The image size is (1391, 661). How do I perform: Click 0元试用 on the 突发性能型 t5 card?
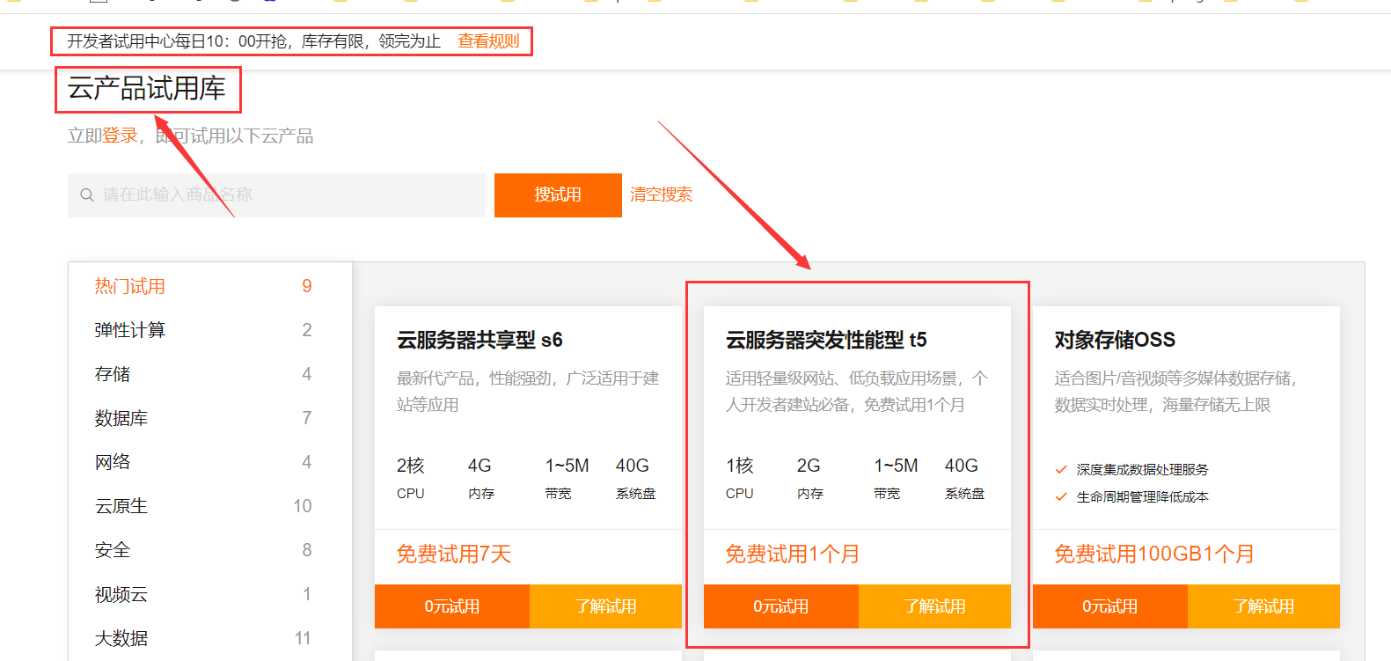coord(781,606)
